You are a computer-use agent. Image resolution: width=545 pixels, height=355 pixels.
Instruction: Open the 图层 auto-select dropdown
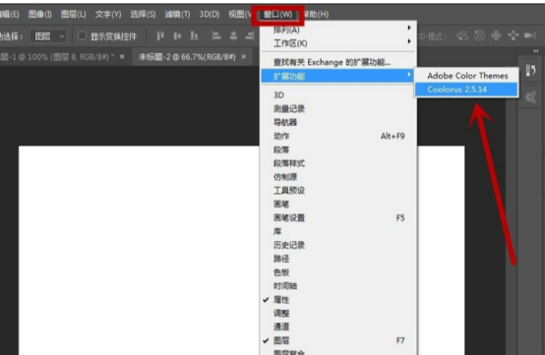click(48, 36)
